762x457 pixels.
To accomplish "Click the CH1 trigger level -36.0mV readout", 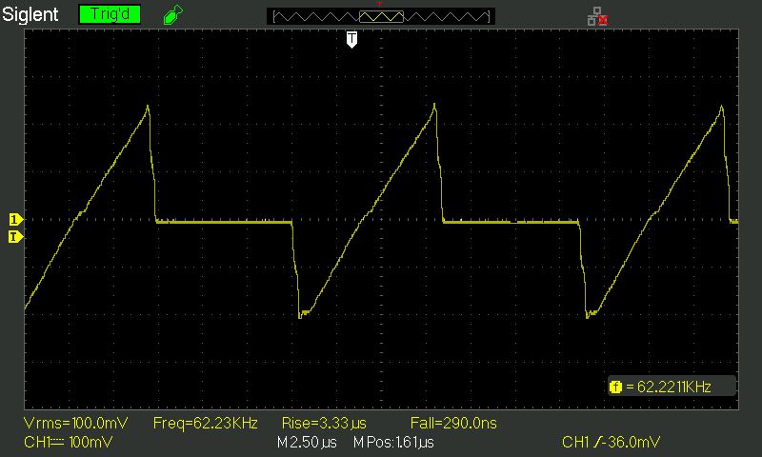I will click(x=611, y=443).
